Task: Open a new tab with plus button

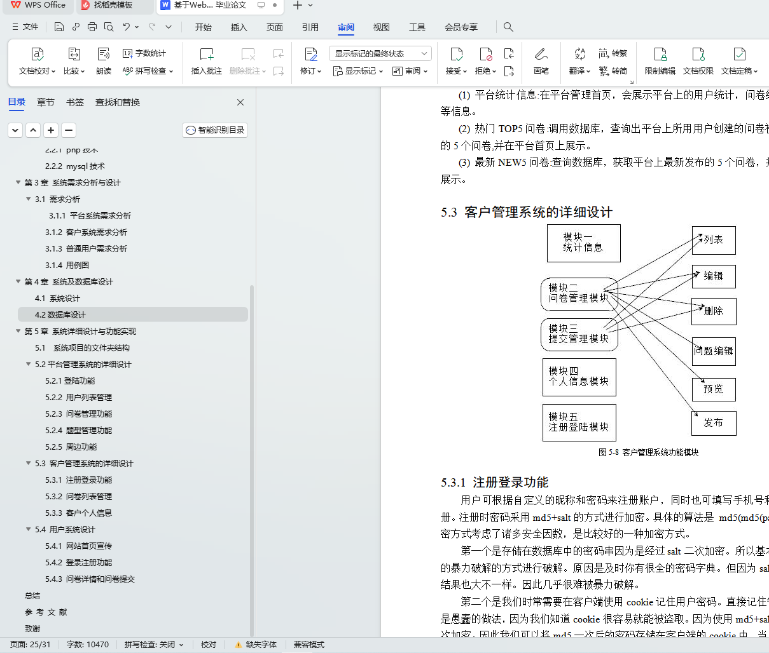Action: (297, 5)
